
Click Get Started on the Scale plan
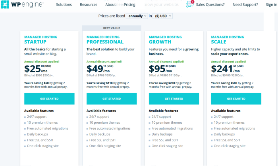236,99
